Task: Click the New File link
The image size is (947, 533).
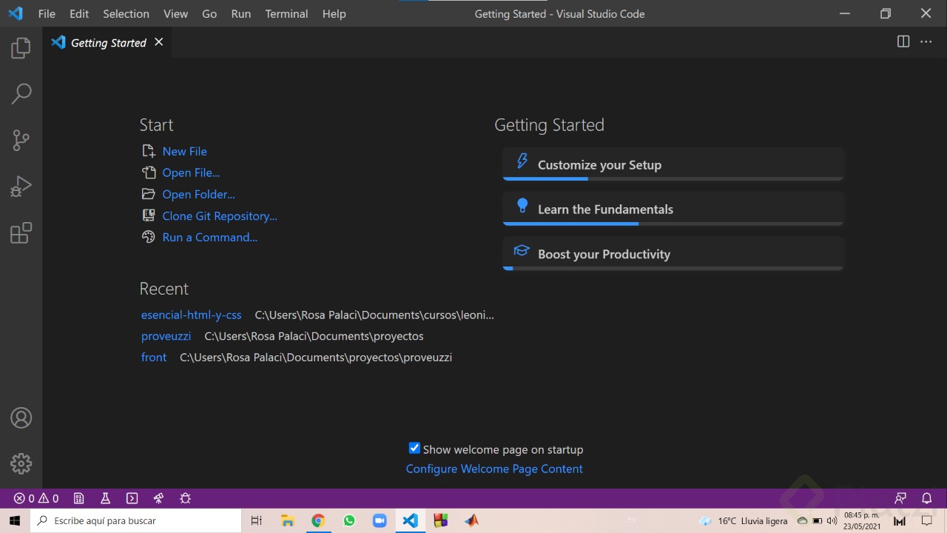Action: click(185, 151)
